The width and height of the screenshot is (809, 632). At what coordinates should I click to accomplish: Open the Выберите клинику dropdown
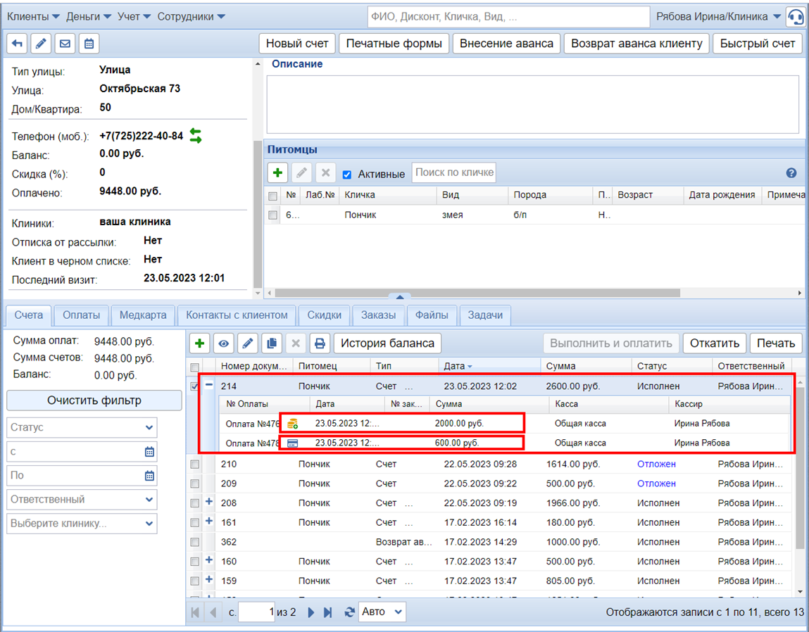click(82, 524)
